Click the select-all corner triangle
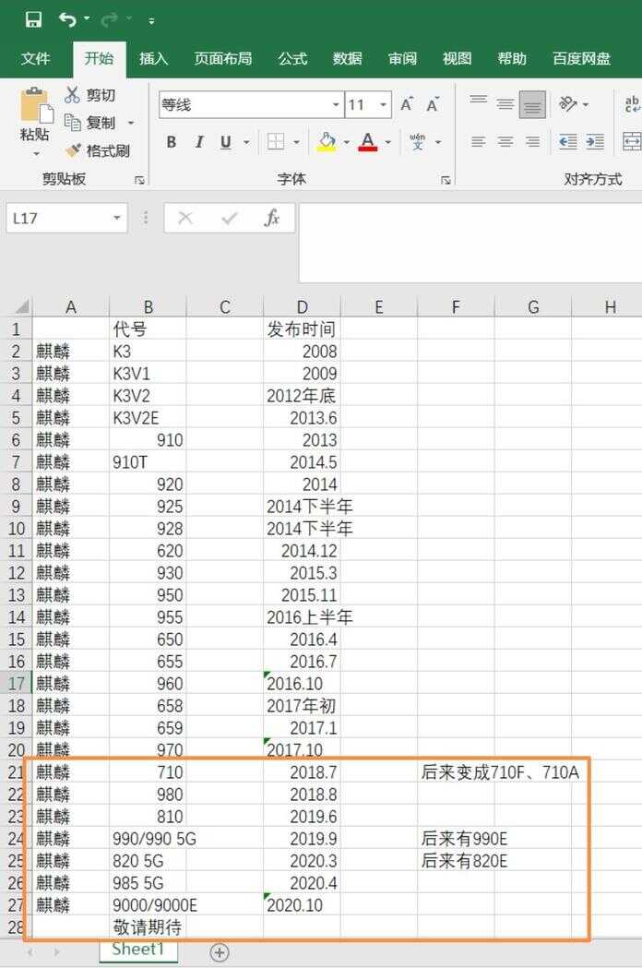The image size is (642, 968). 21,306
